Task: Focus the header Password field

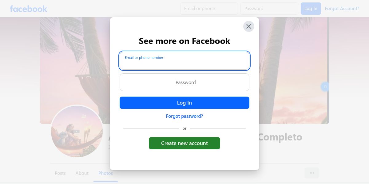Action: click(x=269, y=9)
